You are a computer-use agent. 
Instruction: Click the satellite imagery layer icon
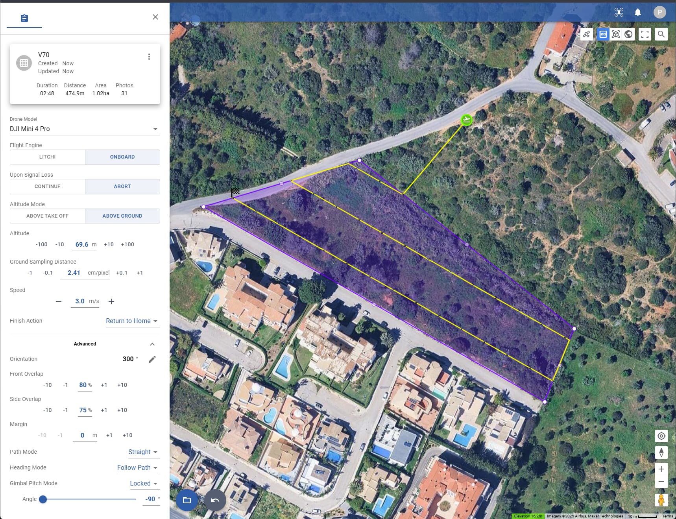click(x=586, y=34)
